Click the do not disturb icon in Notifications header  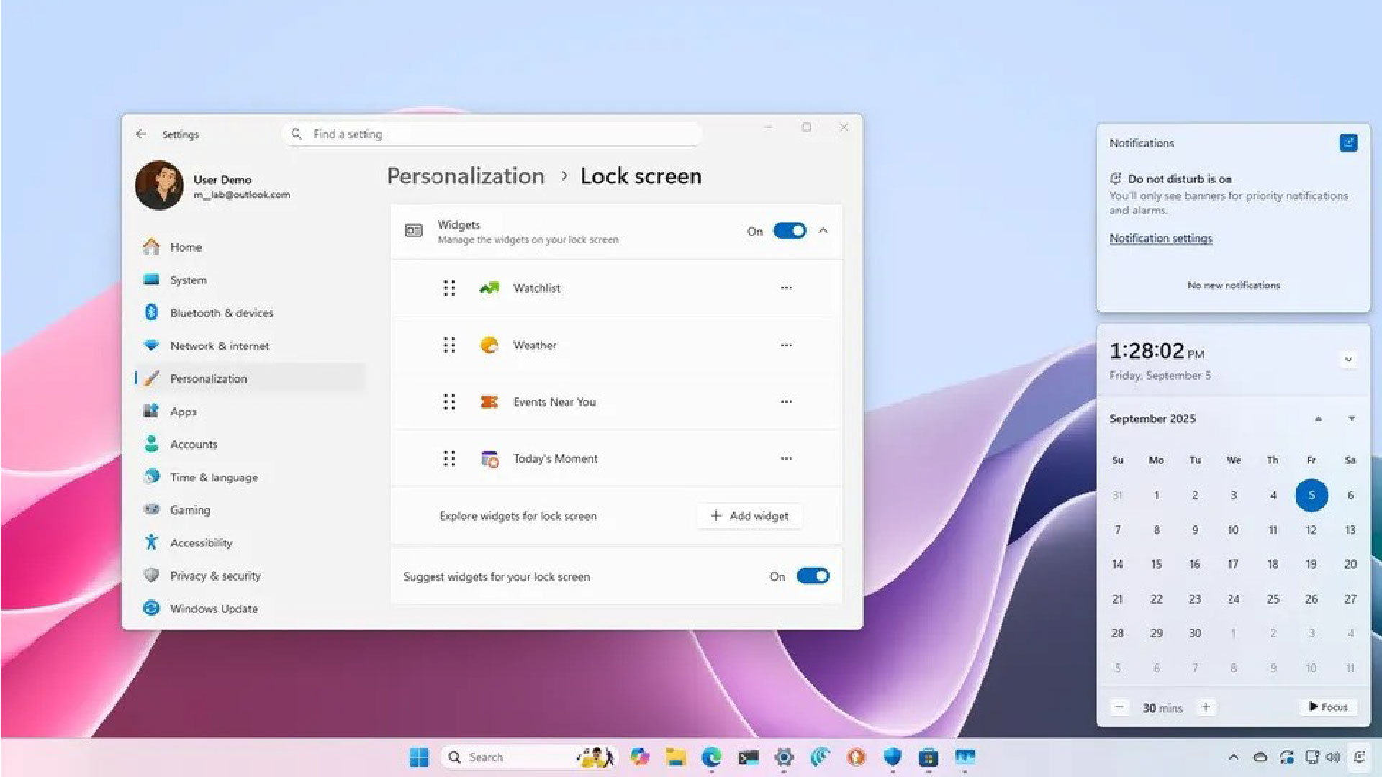point(1348,143)
